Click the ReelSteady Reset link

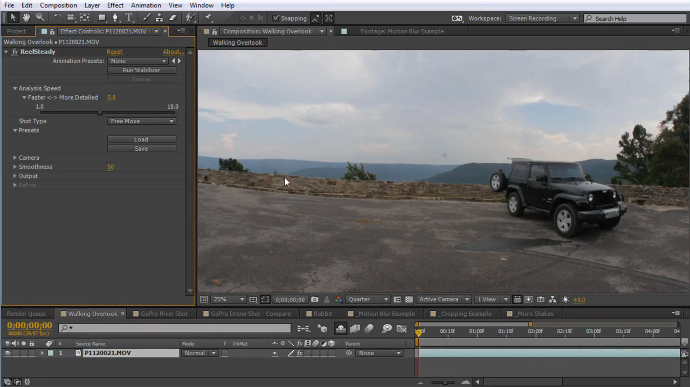point(114,52)
